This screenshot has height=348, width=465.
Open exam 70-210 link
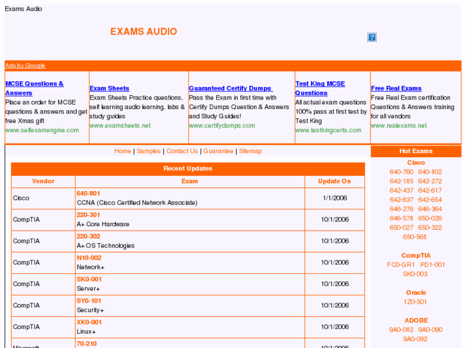point(86,344)
